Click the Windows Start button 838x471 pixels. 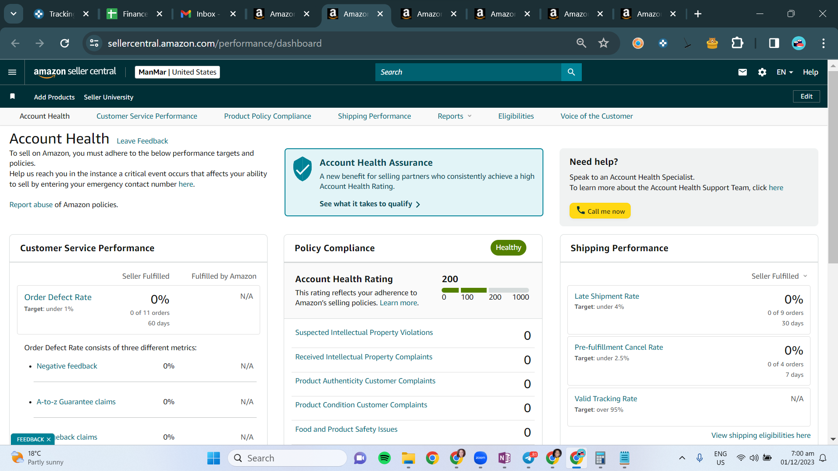point(213,458)
